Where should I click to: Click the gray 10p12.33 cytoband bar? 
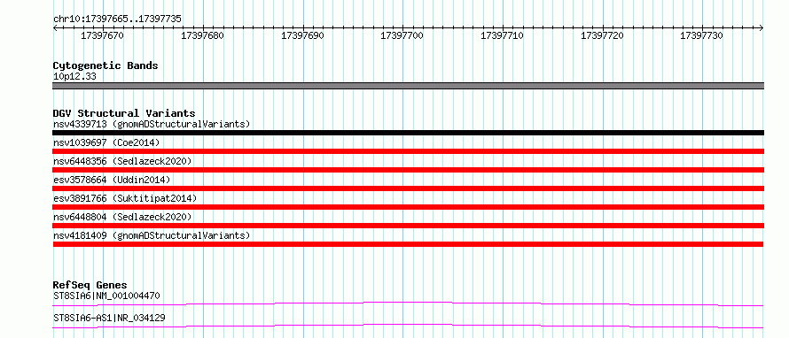[408, 86]
